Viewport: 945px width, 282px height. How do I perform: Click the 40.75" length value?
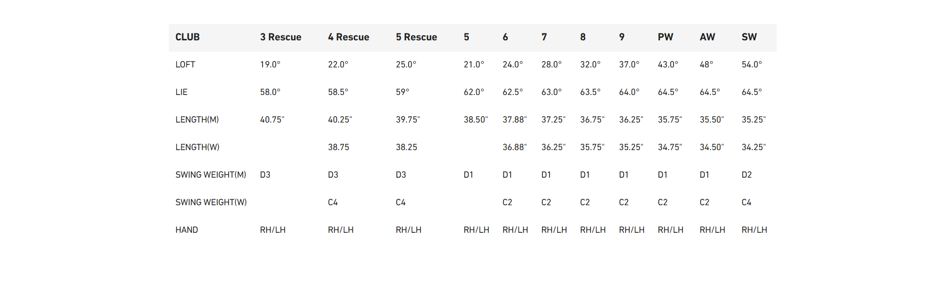pos(272,120)
